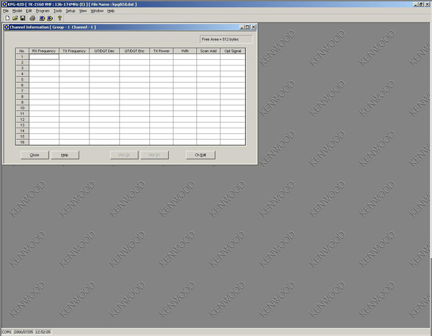Save the file with floppy disk icon

22,18
